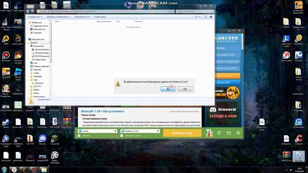Select the Discord desktop shortcut
Viewport: 308px width, 173px height.
(42, 140)
